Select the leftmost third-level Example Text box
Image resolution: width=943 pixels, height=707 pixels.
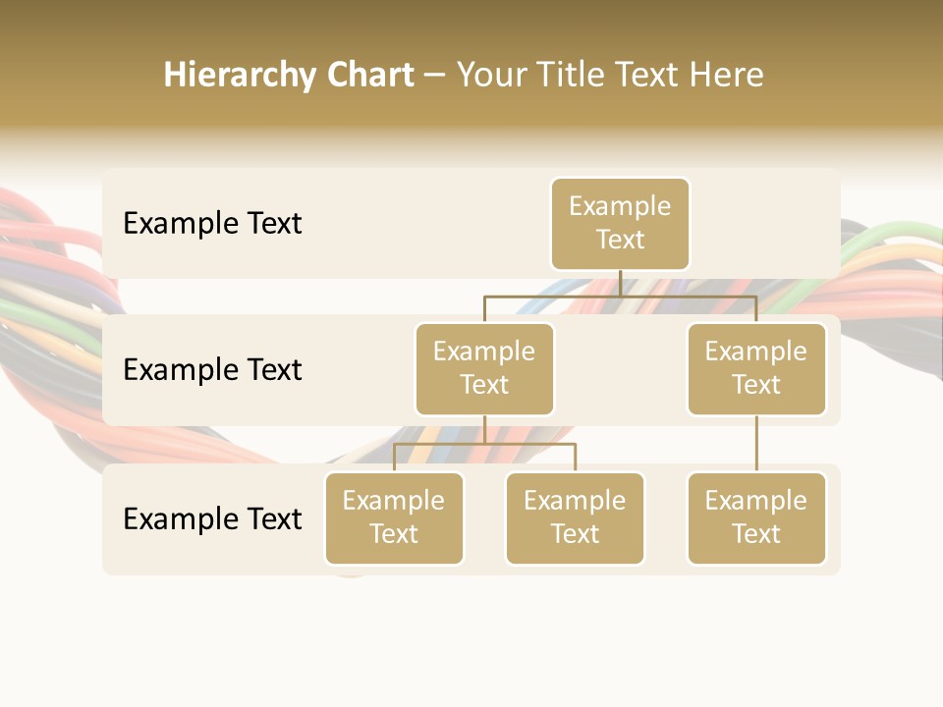tap(394, 517)
